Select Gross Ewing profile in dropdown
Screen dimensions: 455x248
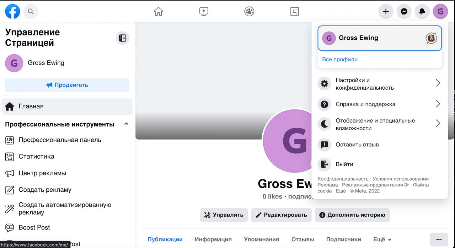point(380,38)
